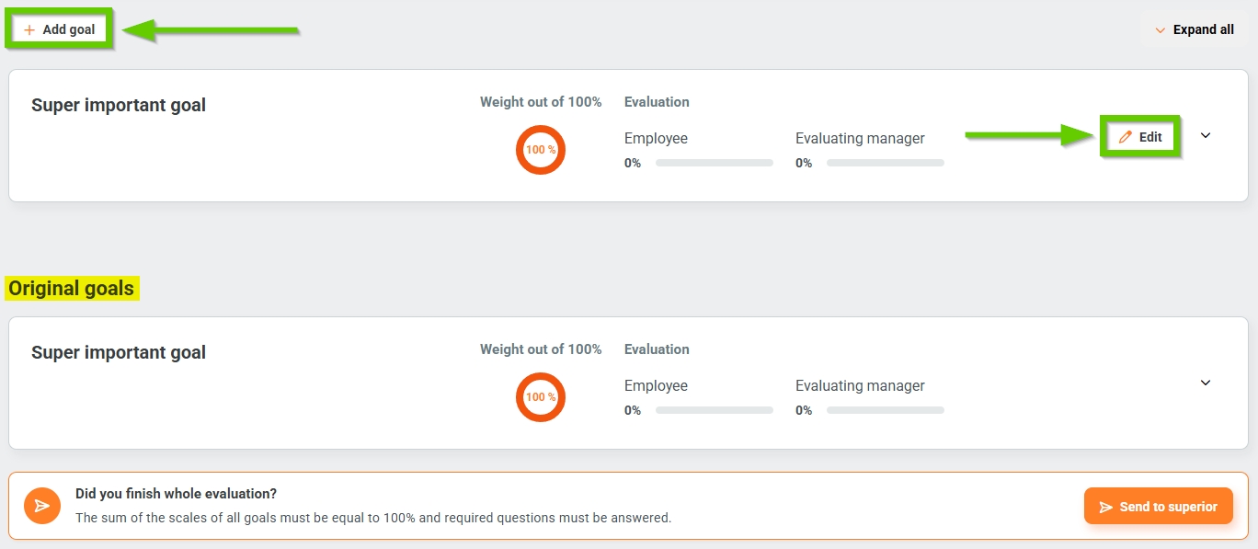Image resolution: width=1258 pixels, height=549 pixels.
Task: Edit the Super important goal
Action: coord(1140,137)
